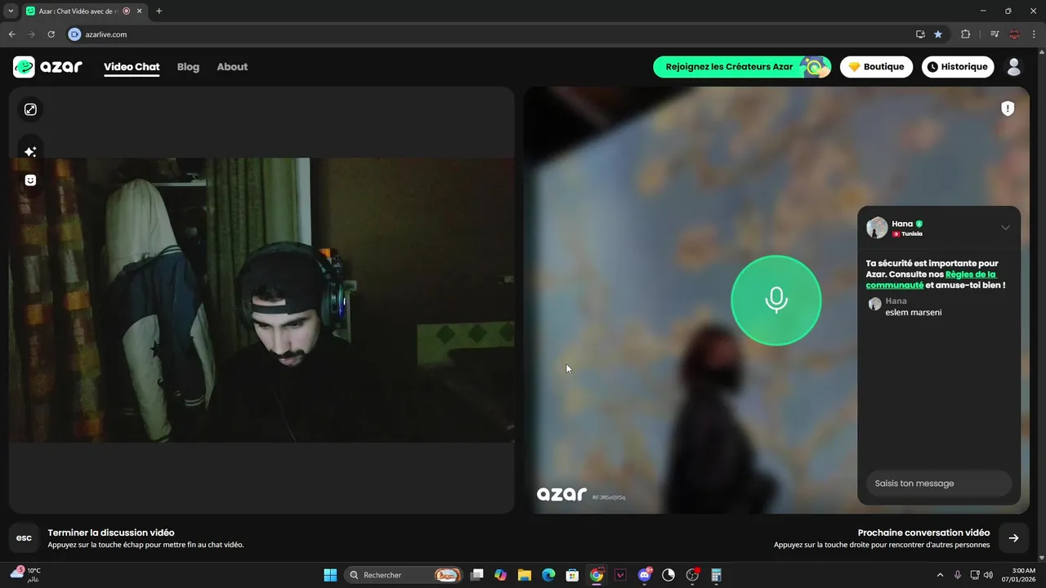
Task: Open the volume tray icon
Action: click(988, 575)
